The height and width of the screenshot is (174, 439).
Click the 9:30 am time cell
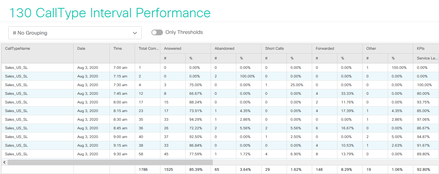(x=120, y=154)
